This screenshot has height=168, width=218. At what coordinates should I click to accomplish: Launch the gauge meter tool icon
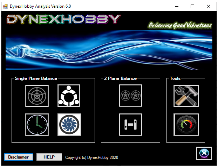pyautogui.click(x=186, y=125)
